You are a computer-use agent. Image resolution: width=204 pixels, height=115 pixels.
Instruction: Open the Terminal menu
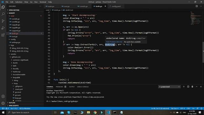(43, 2)
